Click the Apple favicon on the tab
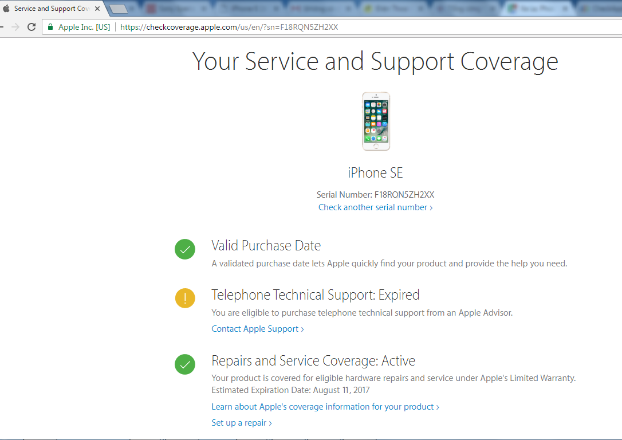This screenshot has width=622, height=440. 6,9
